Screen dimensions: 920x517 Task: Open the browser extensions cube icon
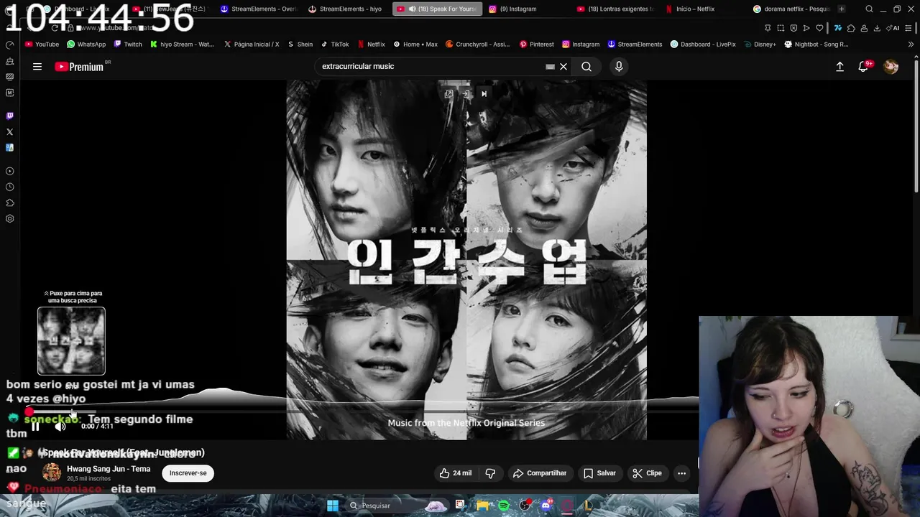pyautogui.click(x=851, y=28)
